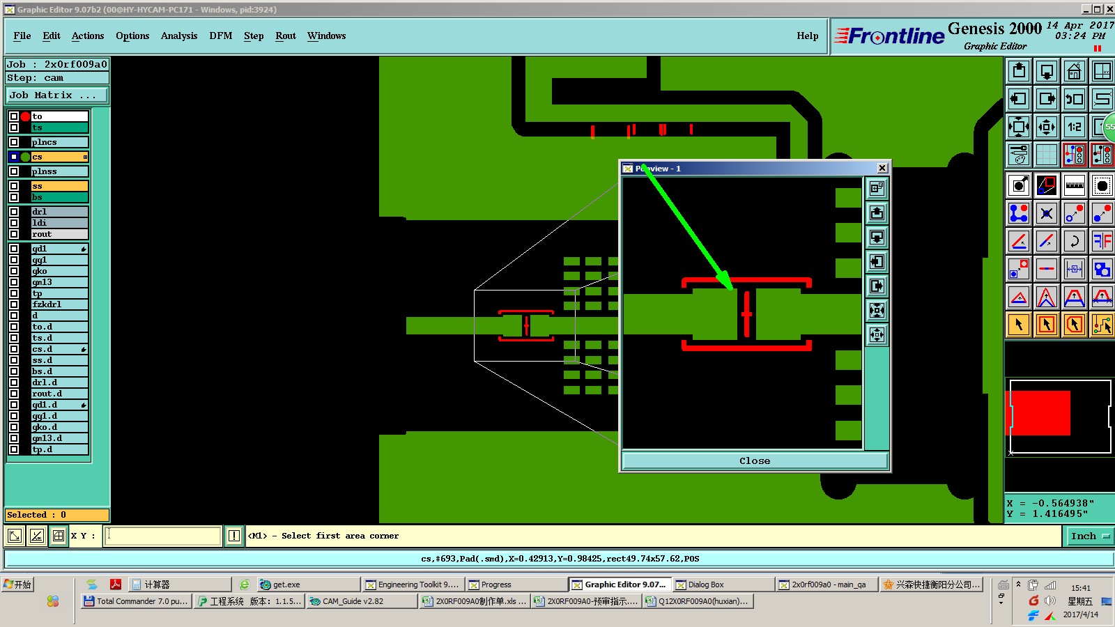Select the polygon area selection arrow tool
This screenshot has width=1115, height=627.
(x=1075, y=325)
